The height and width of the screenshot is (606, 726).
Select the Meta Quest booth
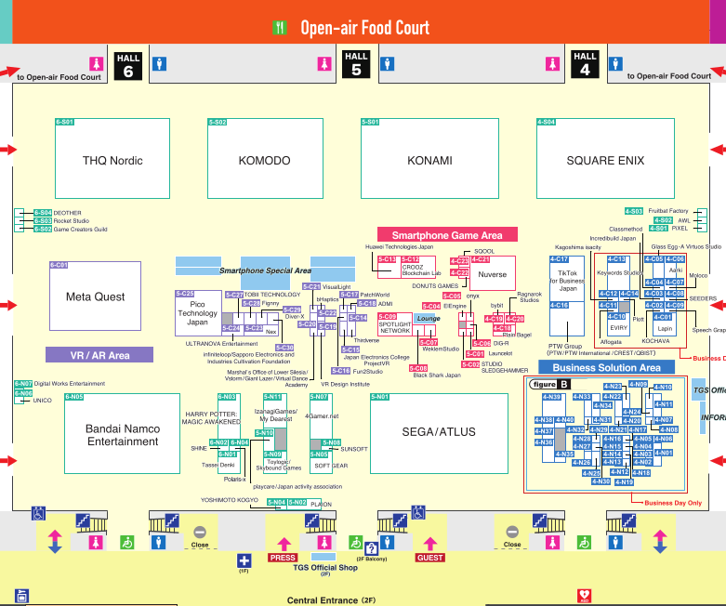click(96, 296)
